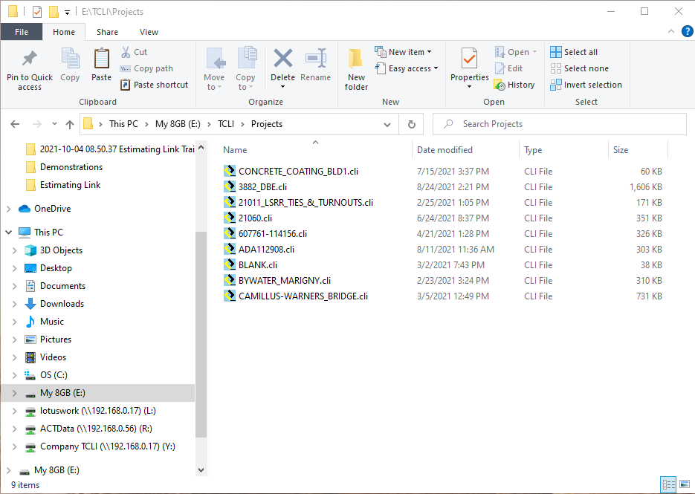
Task: Select CAMILLUS-WARNERS_BRIDGE.cli file
Action: [x=303, y=296]
